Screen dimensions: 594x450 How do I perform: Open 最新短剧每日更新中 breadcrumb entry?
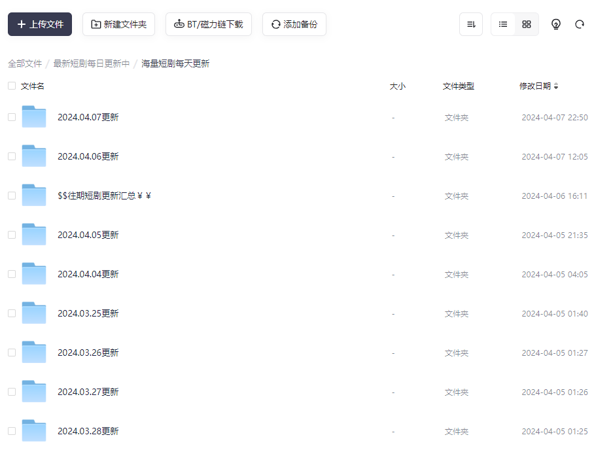coord(92,64)
